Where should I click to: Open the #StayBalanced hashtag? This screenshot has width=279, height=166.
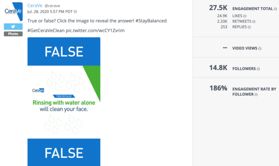[151, 21]
